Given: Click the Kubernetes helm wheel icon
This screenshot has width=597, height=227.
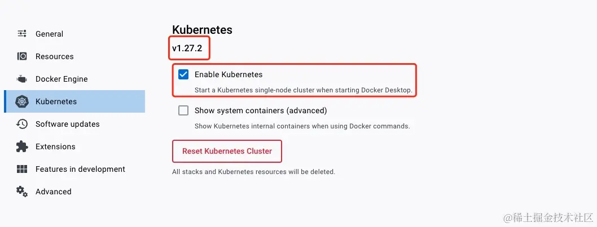Looking at the screenshot, I should [x=22, y=101].
